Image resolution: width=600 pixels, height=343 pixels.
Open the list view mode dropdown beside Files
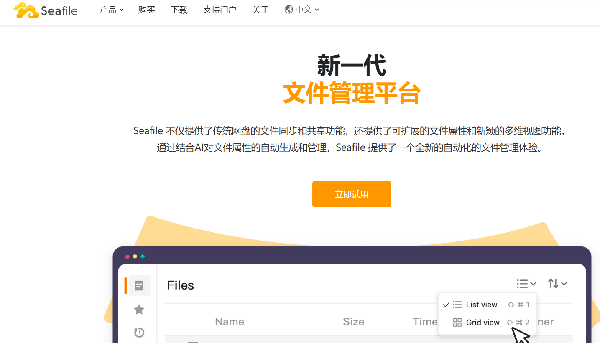tap(526, 284)
